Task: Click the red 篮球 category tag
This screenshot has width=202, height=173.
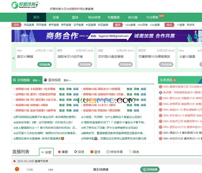Action: pos(118,25)
